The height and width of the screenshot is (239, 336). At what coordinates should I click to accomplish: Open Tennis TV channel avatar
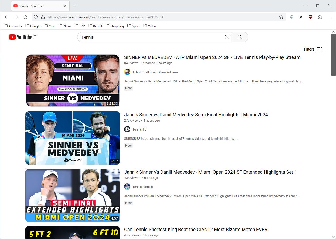click(127, 129)
